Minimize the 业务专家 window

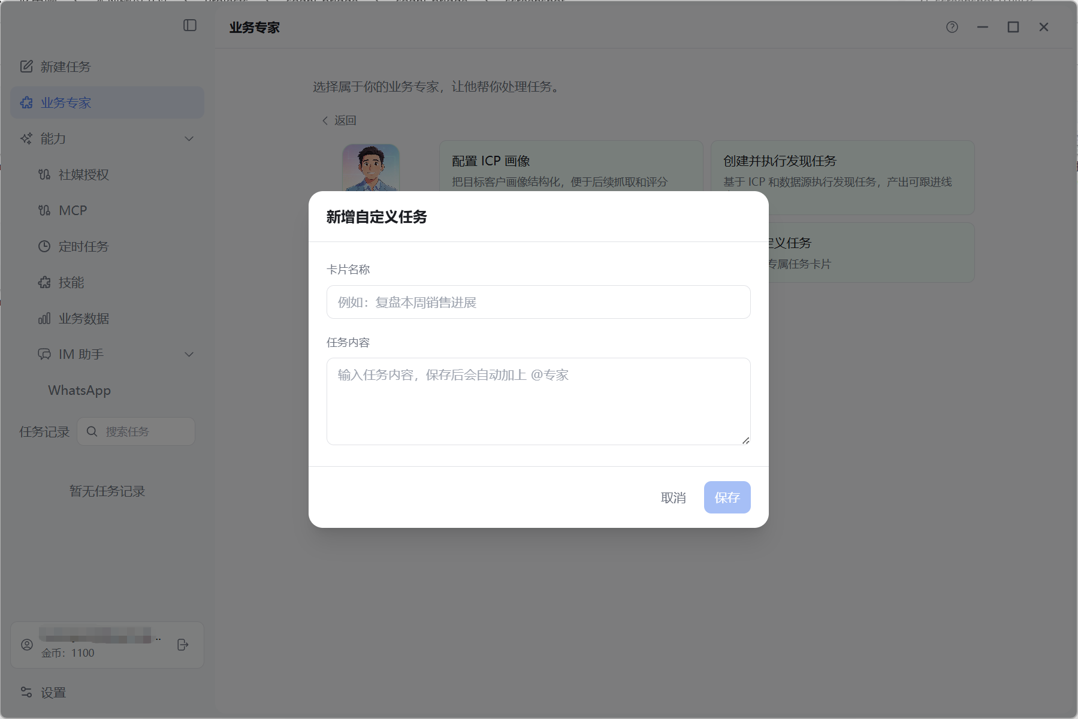(983, 27)
